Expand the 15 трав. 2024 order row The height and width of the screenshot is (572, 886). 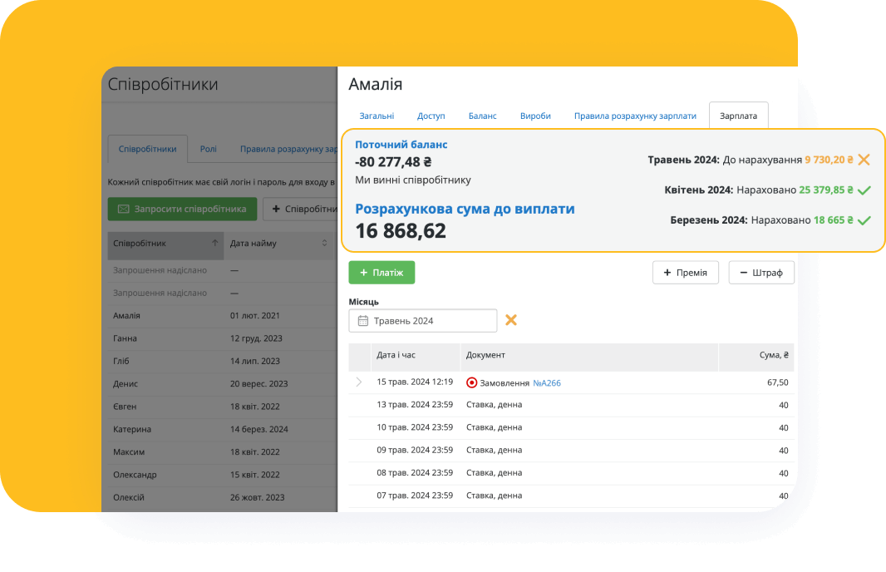tap(359, 382)
